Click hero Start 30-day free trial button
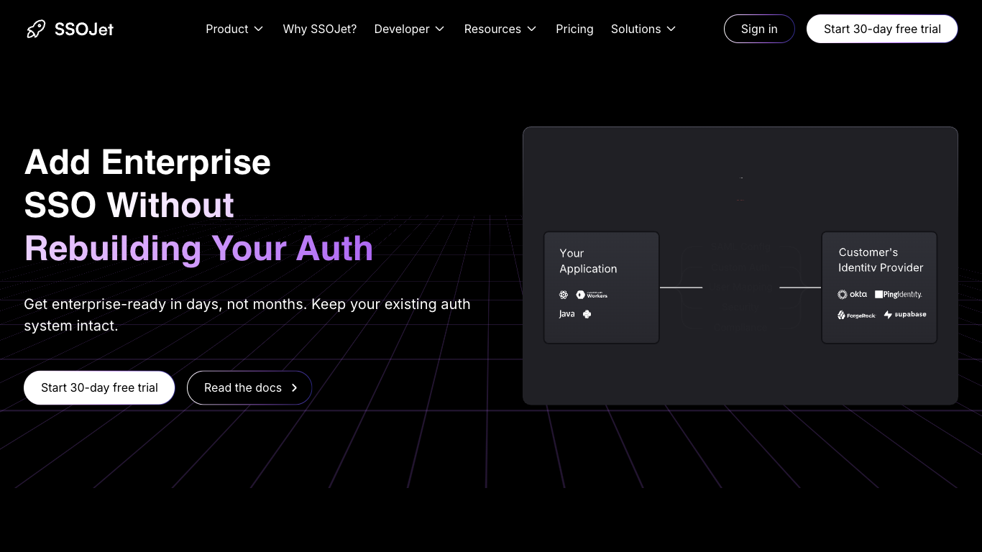 (99, 387)
